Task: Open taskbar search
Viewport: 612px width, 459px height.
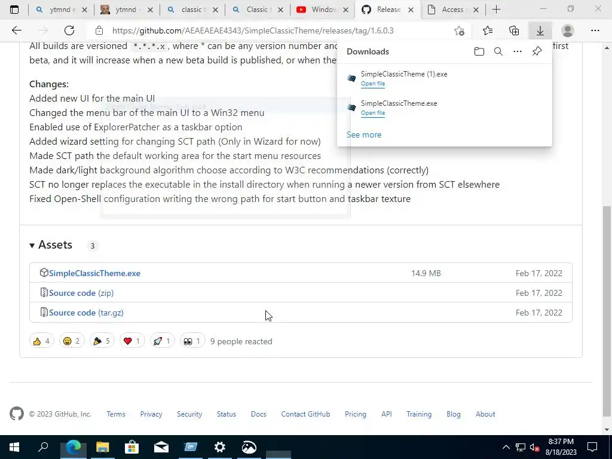Action: click(x=43, y=447)
